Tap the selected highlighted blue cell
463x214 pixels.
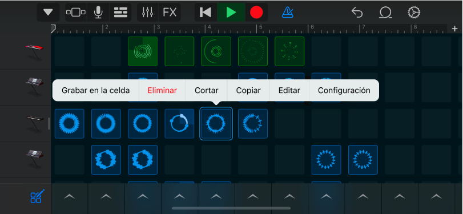click(216, 124)
